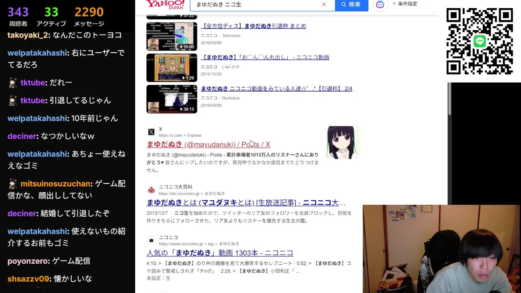
Task: Click the blue 検索 search button
Action: click(351, 4)
